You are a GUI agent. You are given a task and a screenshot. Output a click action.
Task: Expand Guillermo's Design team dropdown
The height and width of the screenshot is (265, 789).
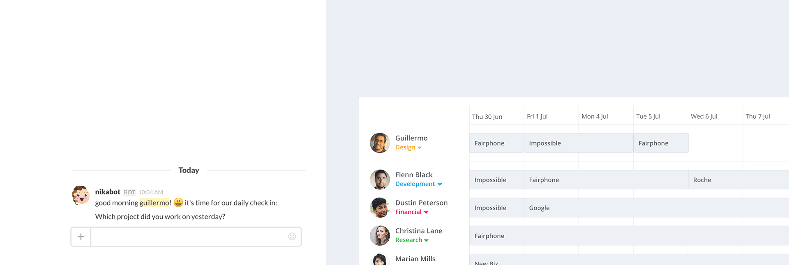point(408,147)
